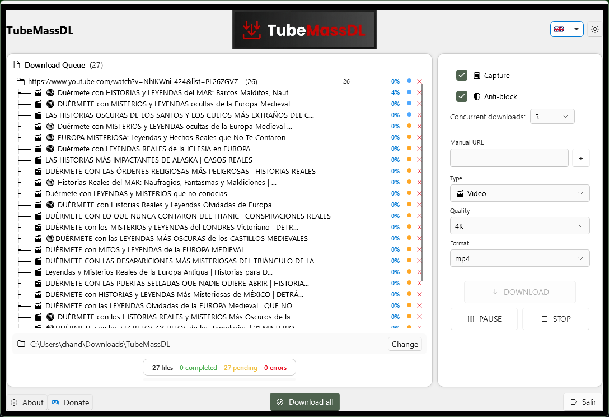This screenshot has width=609, height=417.
Task: Delete 'LAS HISTORIAS OSCURAS DE LOS SANTOS' queue item
Action: click(x=419, y=115)
